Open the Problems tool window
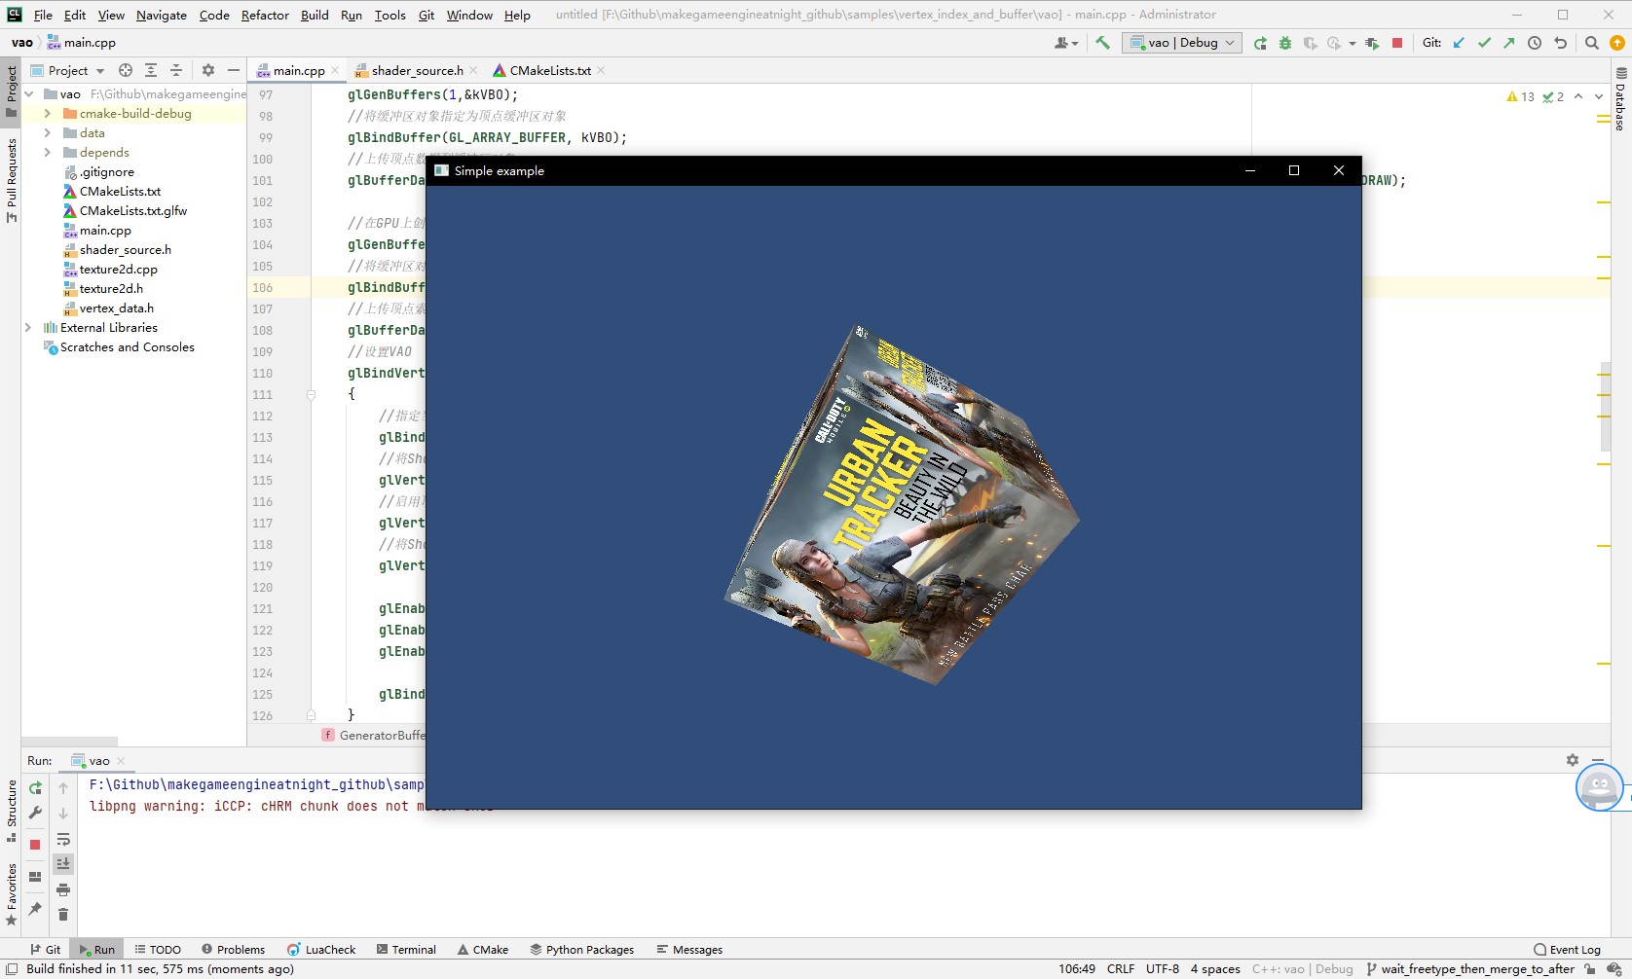This screenshot has width=1632, height=979. (233, 950)
